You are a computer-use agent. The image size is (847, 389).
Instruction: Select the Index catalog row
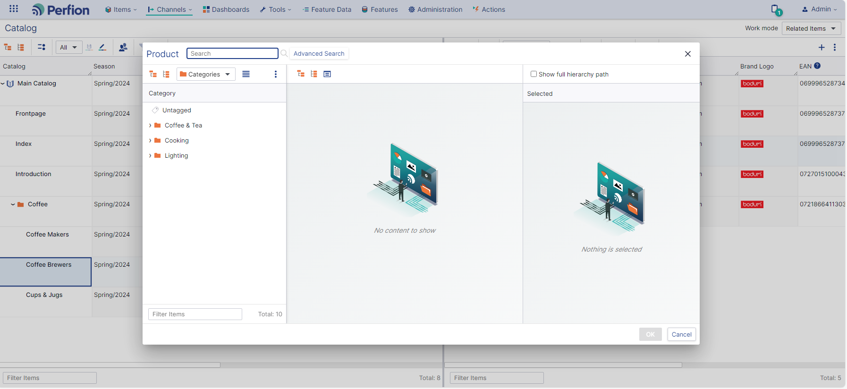[x=46, y=151]
